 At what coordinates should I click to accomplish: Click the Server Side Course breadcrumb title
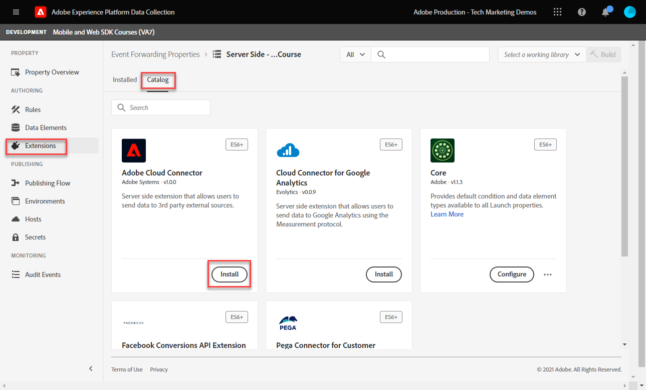pyautogui.click(x=264, y=54)
